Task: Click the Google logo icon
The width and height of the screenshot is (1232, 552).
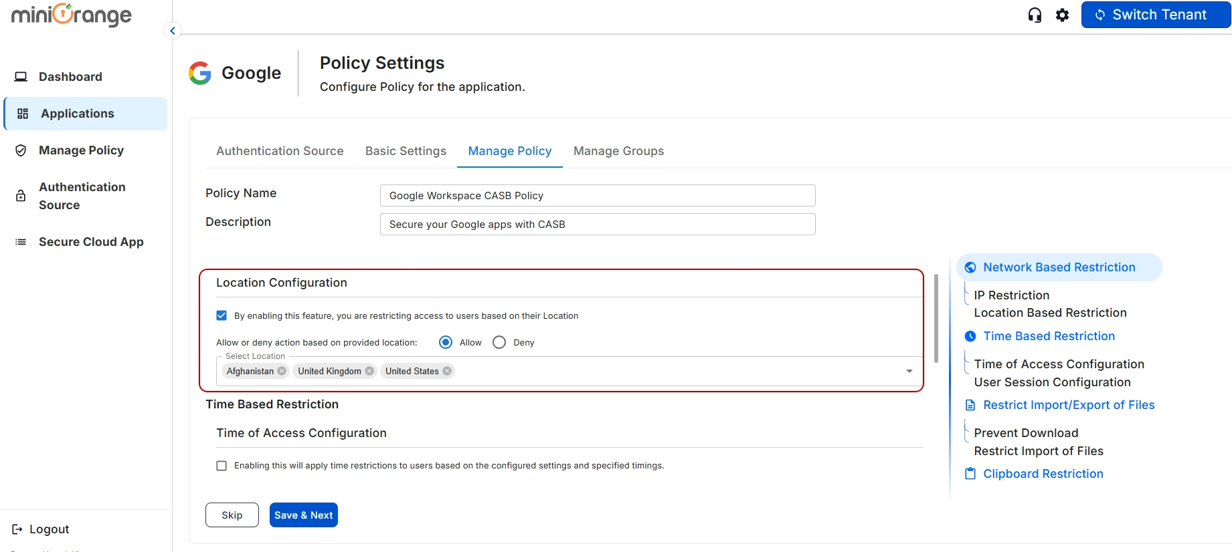Action: click(x=199, y=73)
